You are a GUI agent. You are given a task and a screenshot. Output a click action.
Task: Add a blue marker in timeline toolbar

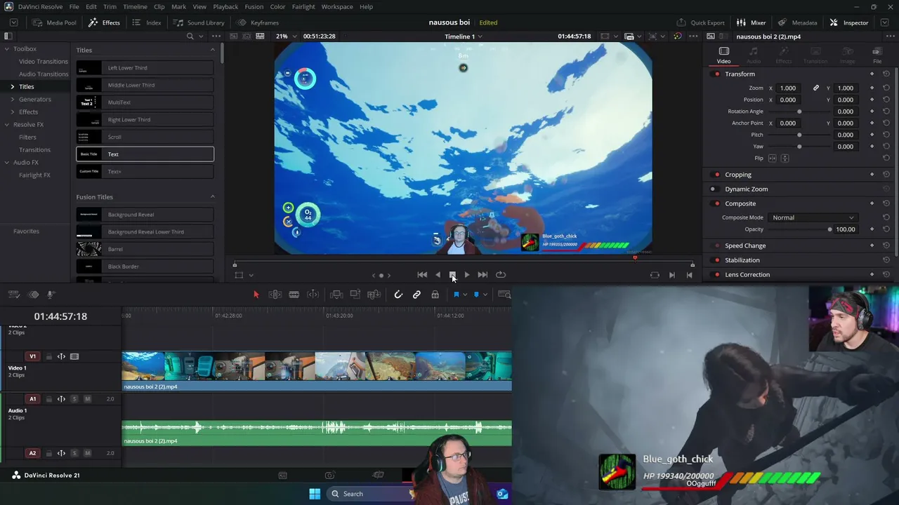(x=476, y=295)
